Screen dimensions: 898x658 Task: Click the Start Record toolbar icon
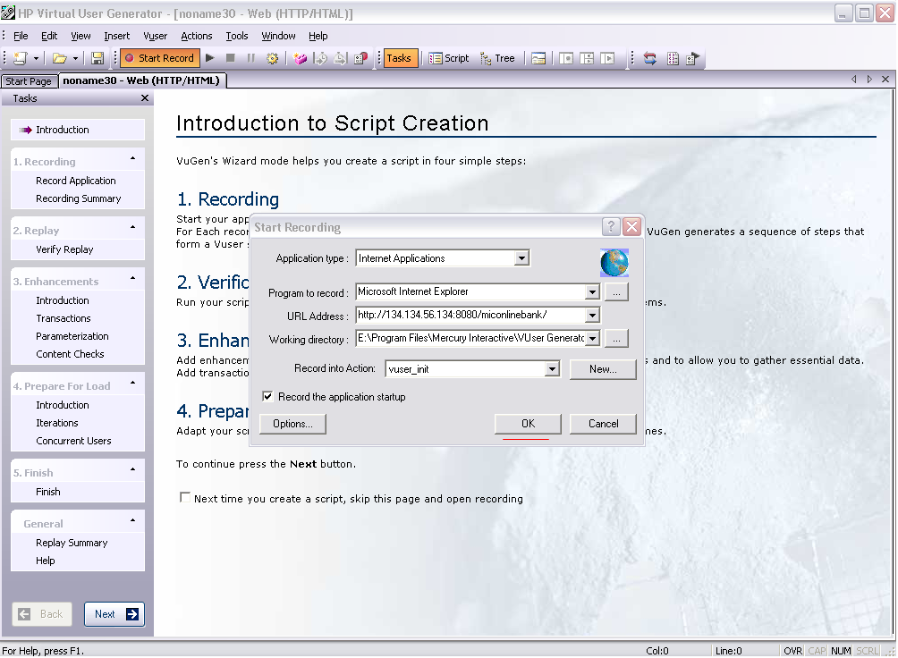coord(159,57)
